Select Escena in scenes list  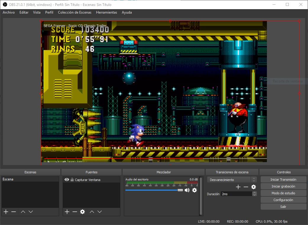click(30, 179)
